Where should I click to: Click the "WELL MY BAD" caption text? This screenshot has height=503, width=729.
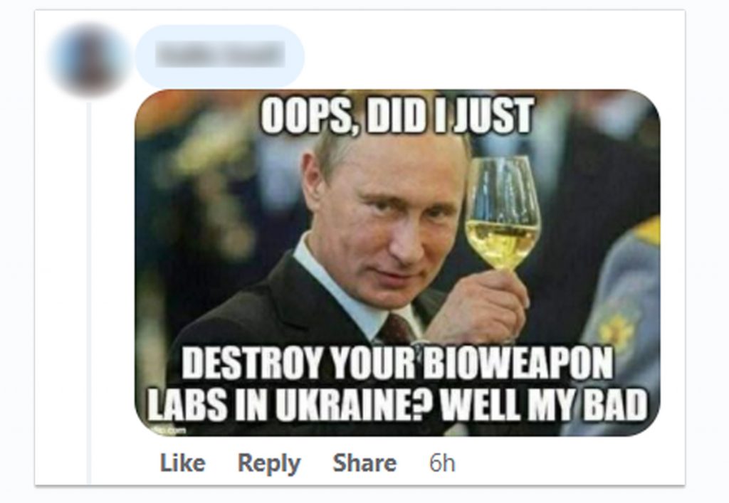pos(543,403)
